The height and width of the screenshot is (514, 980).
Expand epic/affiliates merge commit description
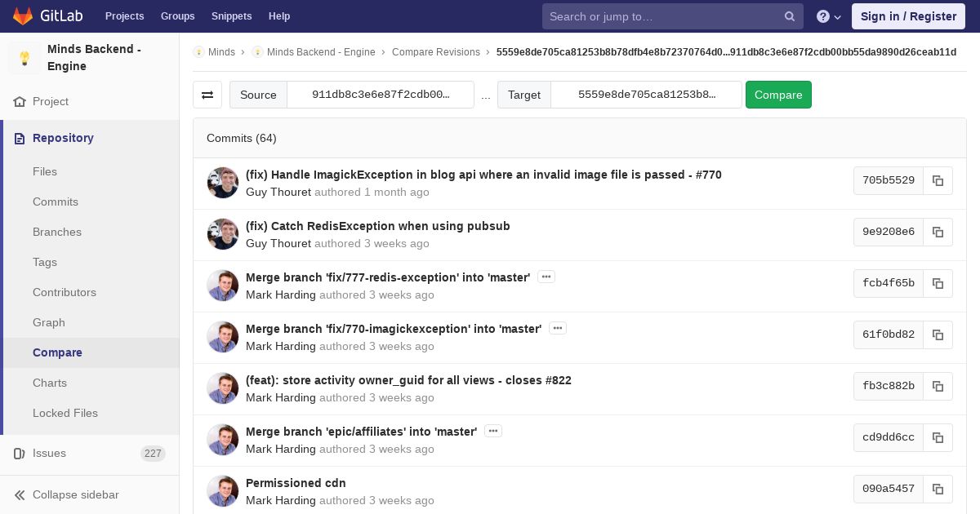pos(493,432)
